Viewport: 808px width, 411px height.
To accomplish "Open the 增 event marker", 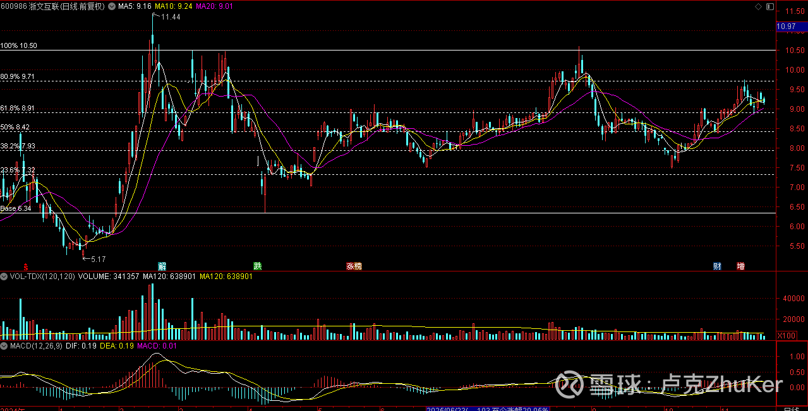I will pyautogui.click(x=740, y=266).
